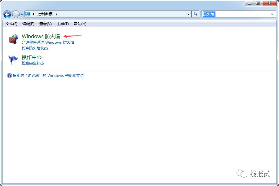Click 搜索对"防火墙"的 Windows 帮助和支持 link
The height and width of the screenshot is (186, 279).
coord(48,75)
